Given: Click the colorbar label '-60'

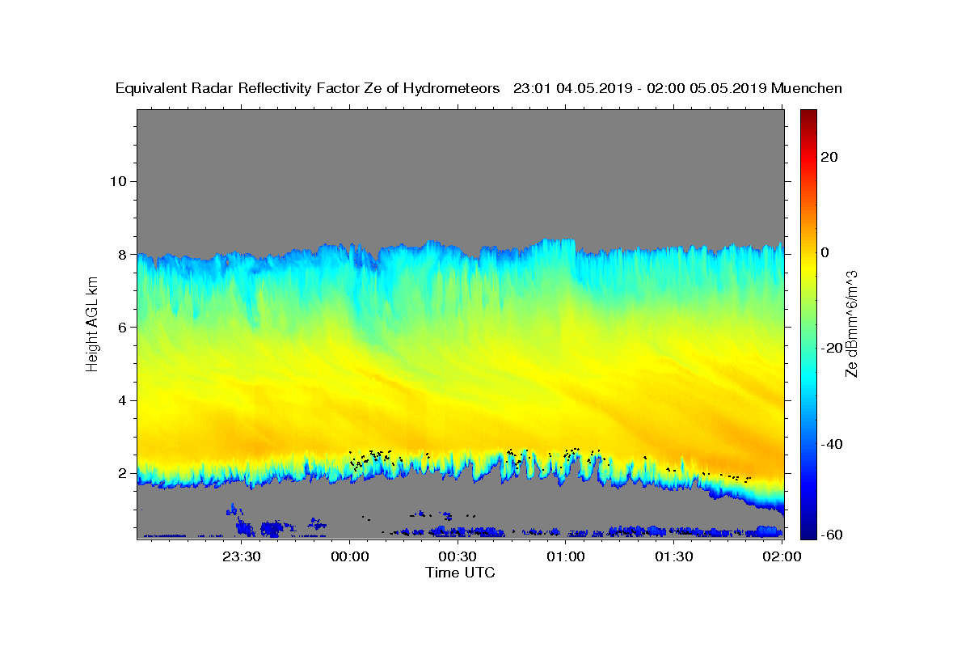Looking at the screenshot, I should pos(833,535).
